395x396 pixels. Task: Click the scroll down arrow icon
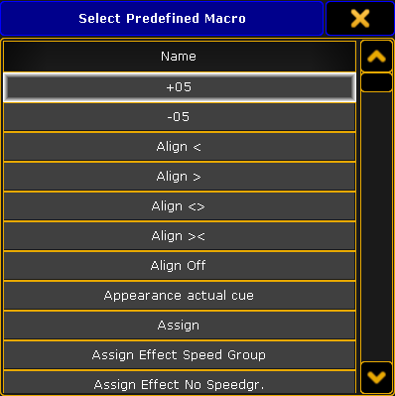(x=376, y=377)
